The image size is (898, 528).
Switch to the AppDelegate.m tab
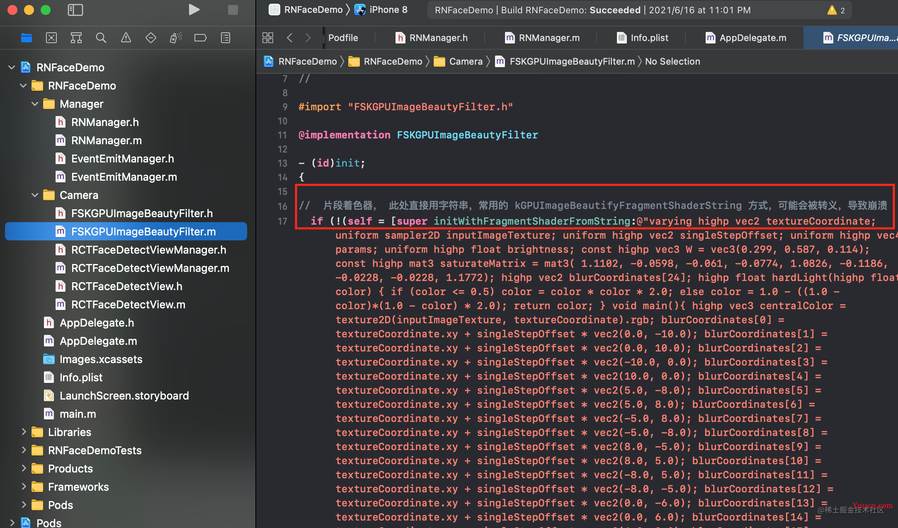tap(746, 38)
